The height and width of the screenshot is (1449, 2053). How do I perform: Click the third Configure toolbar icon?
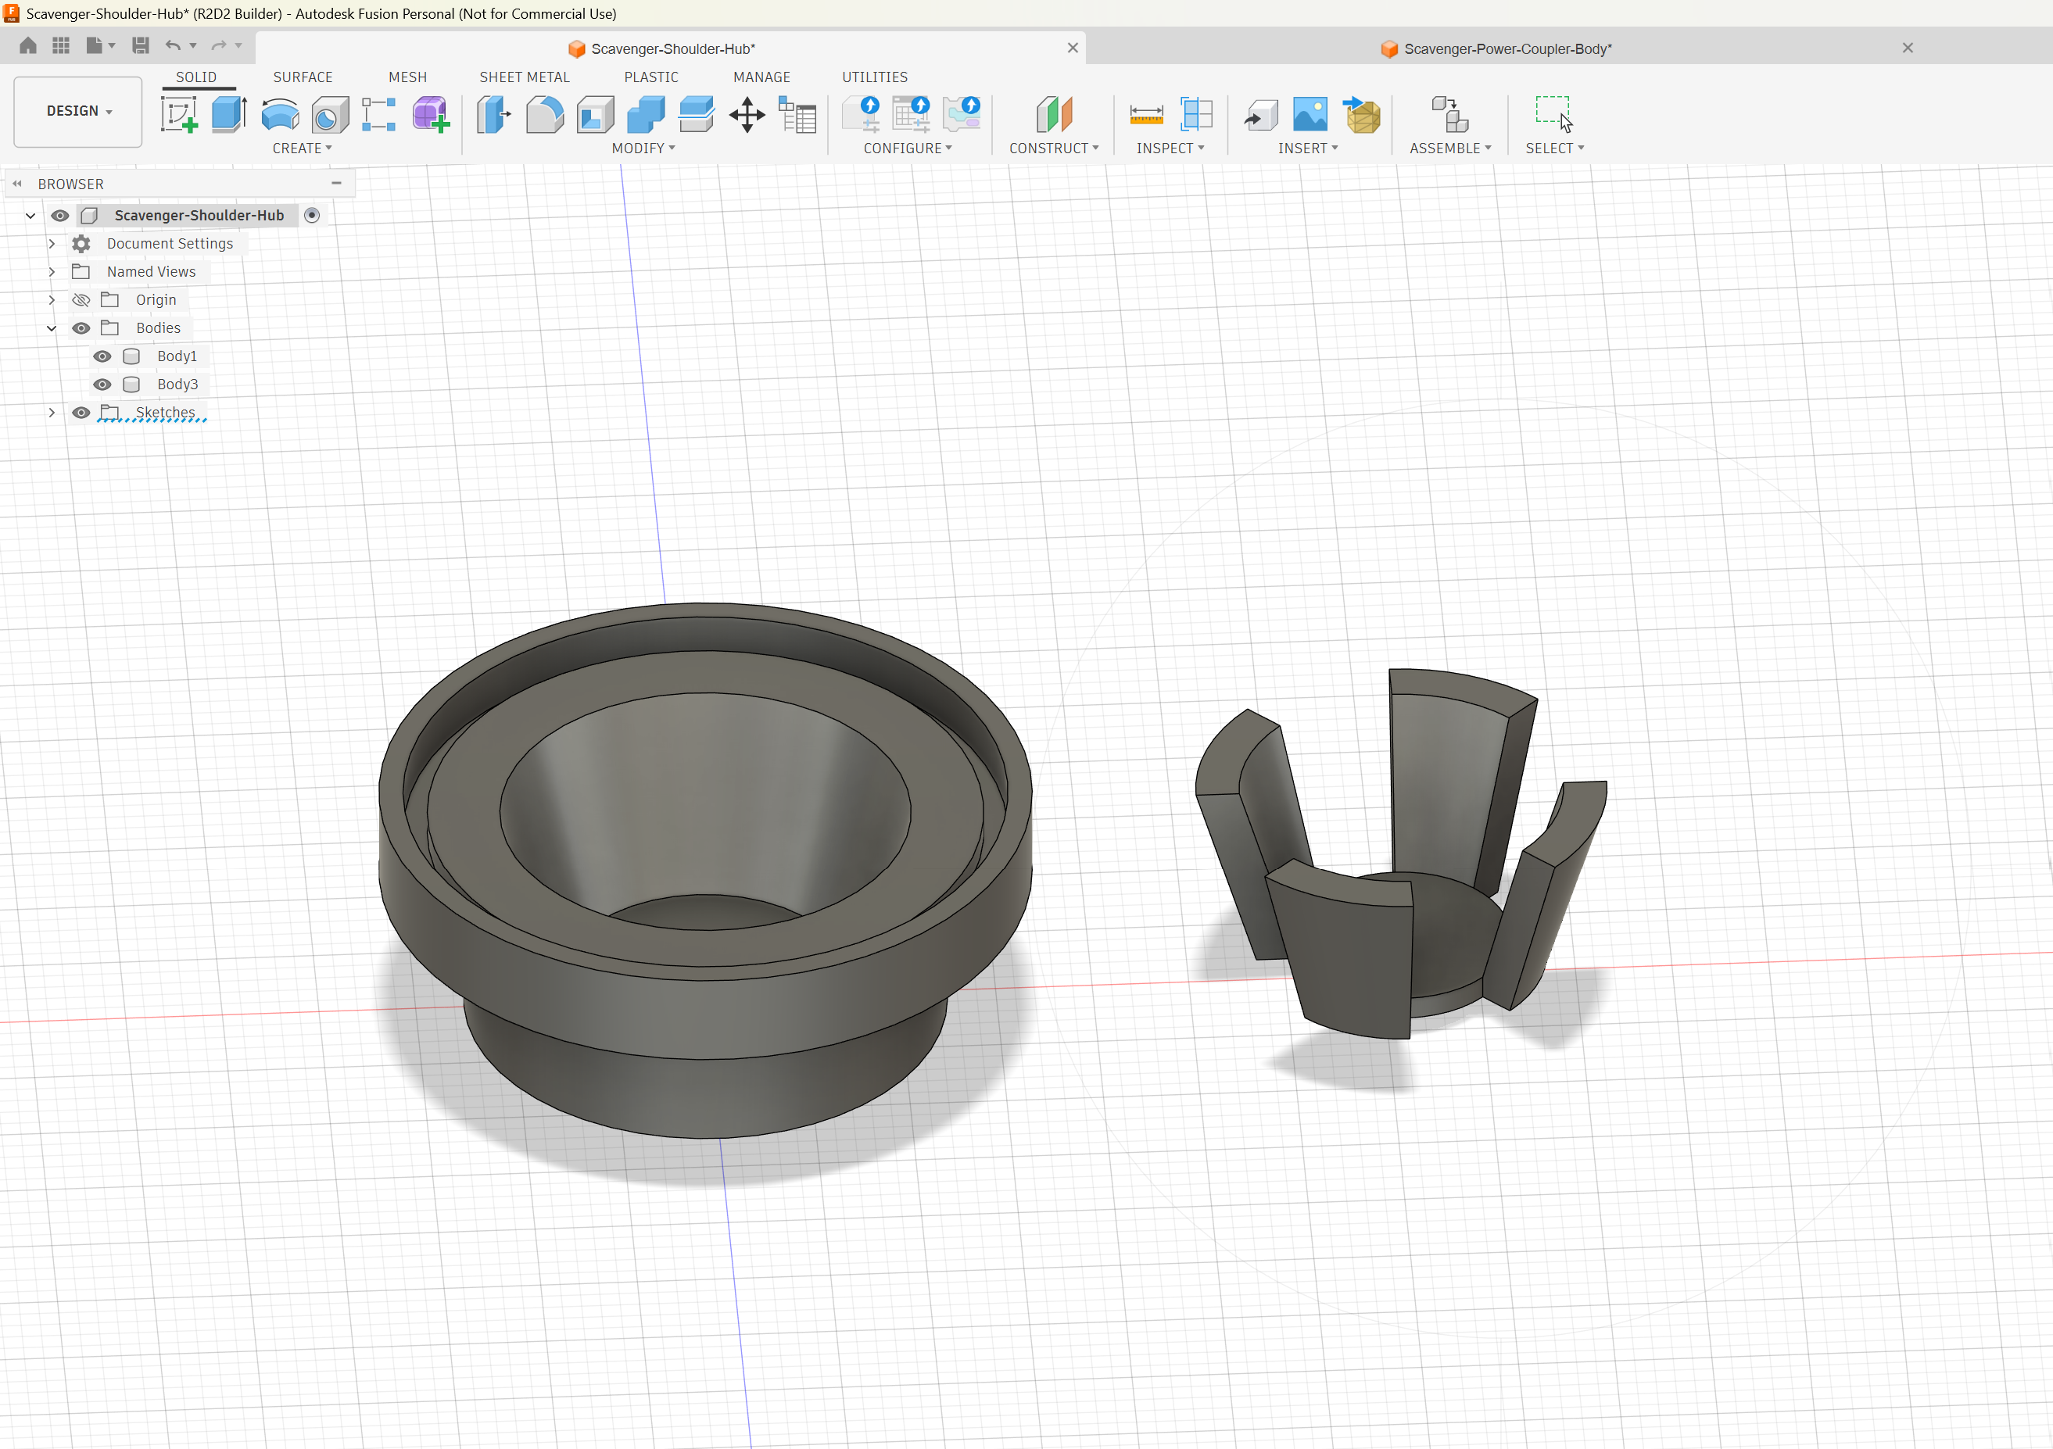click(962, 114)
